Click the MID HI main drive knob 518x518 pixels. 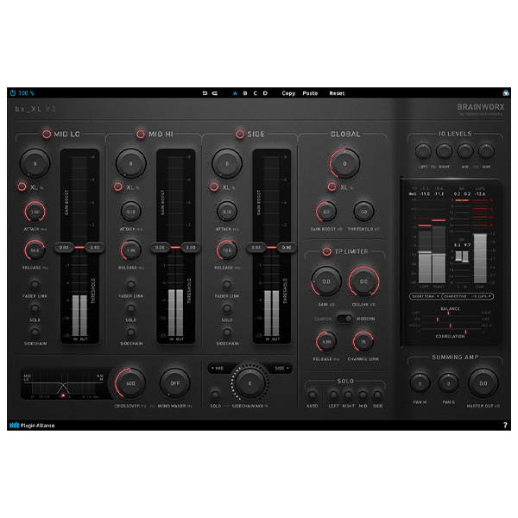(131, 163)
